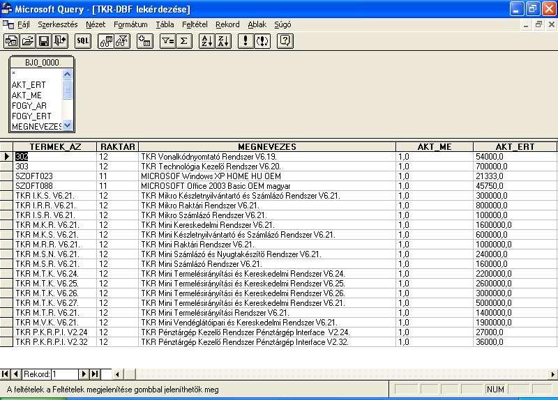
Task: Click the MEGNEVEZES column header
Action: pos(267,146)
